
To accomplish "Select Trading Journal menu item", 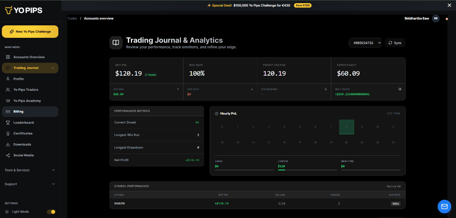I will tap(30, 68).
